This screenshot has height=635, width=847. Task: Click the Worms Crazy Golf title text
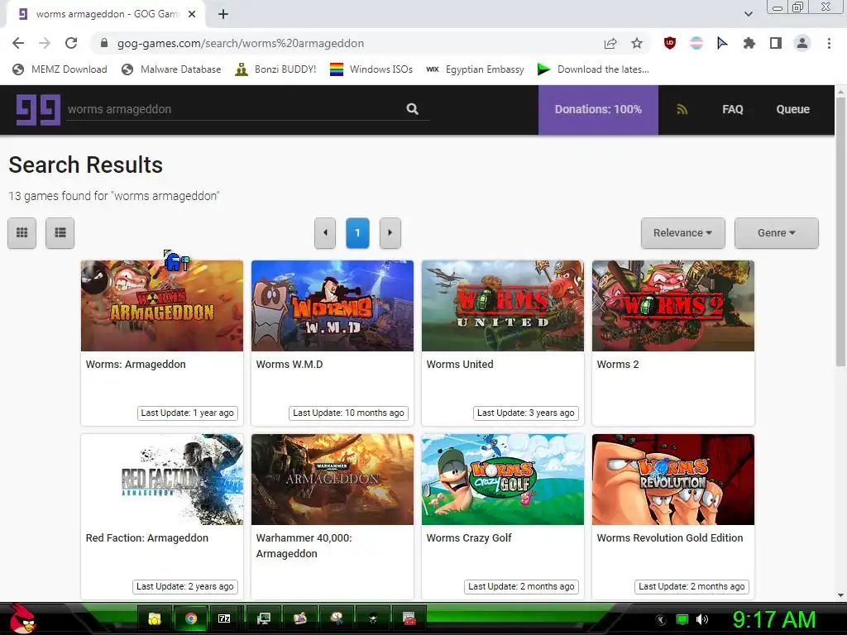(469, 537)
